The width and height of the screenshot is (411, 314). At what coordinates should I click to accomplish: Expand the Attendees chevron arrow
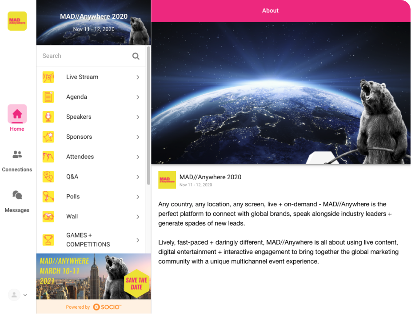[x=138, y=157]
